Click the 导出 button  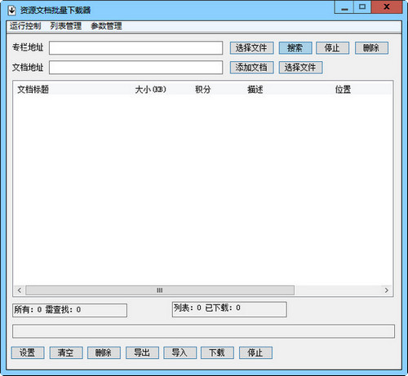142,353
